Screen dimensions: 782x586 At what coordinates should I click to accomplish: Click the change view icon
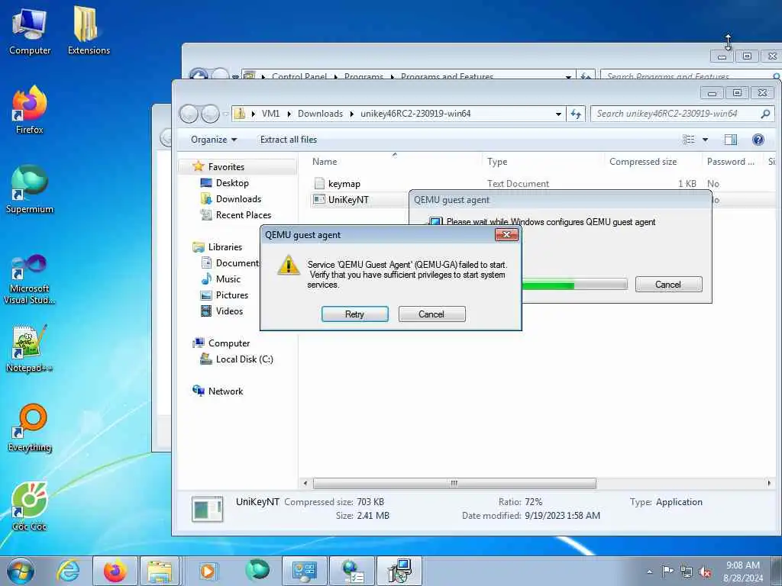pos(689,140)
